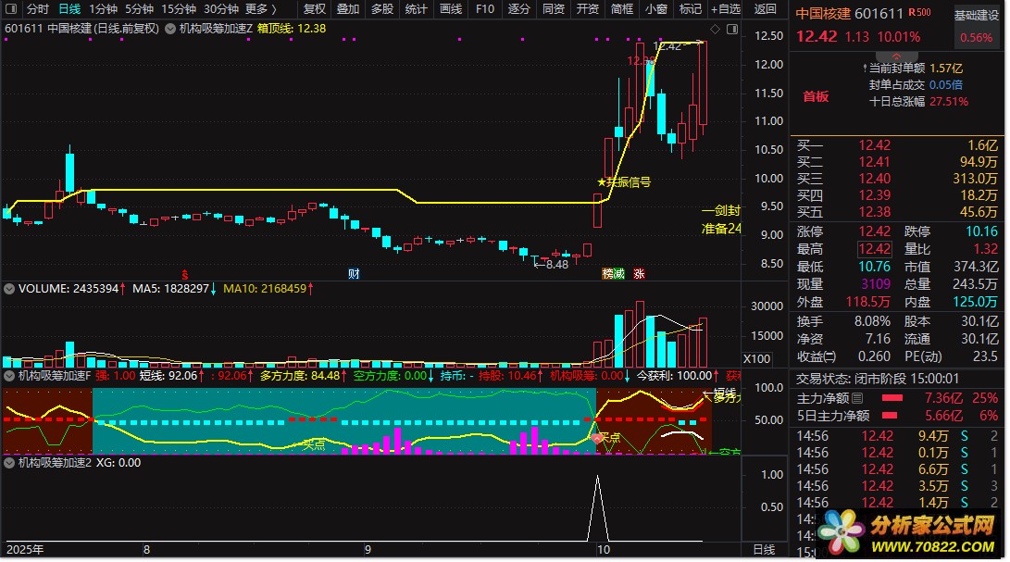Open the 更多 periods dropdown

coord(261,9)
